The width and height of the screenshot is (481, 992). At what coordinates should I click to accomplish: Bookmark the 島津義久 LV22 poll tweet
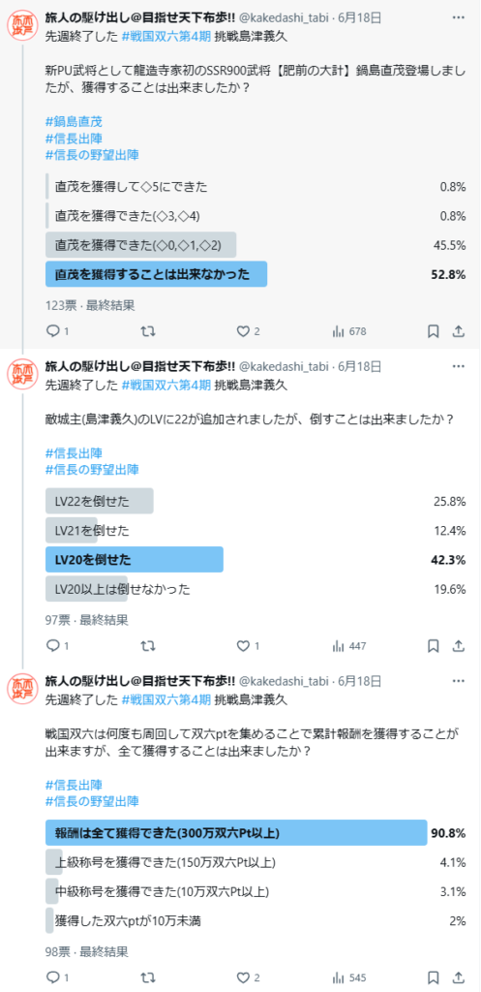coord(433,646)
